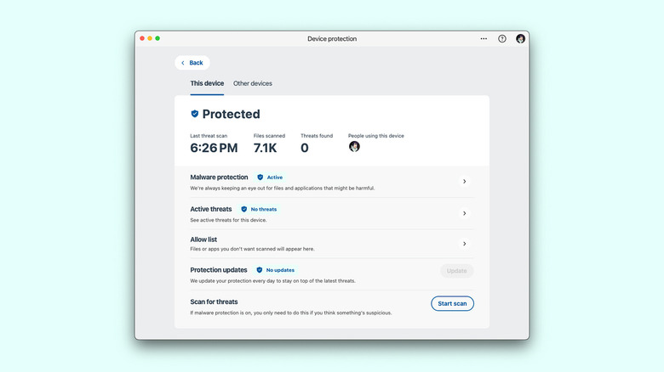Open help via the question mark icon
Viewport: 664px width, 372px height.
[502, 38]
